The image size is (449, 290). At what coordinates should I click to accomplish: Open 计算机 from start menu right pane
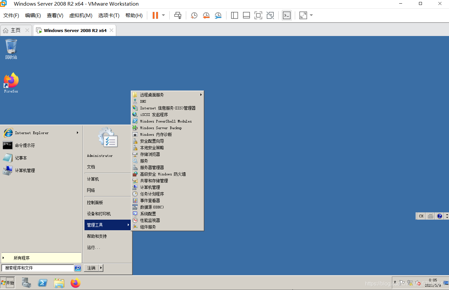tap(93, 179)
